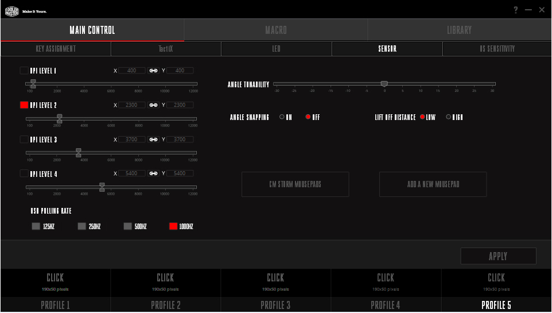This screenshot has height=313, width=552.
Task: Click the Cooler Master logo
Action: tap(11, 10)
